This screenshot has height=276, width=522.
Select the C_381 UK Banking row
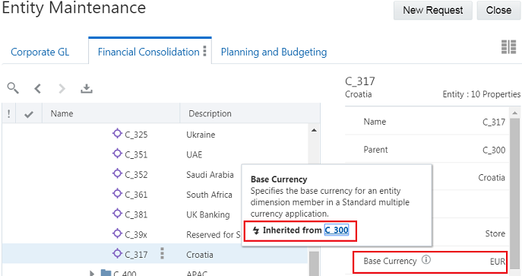pos(155,214)
